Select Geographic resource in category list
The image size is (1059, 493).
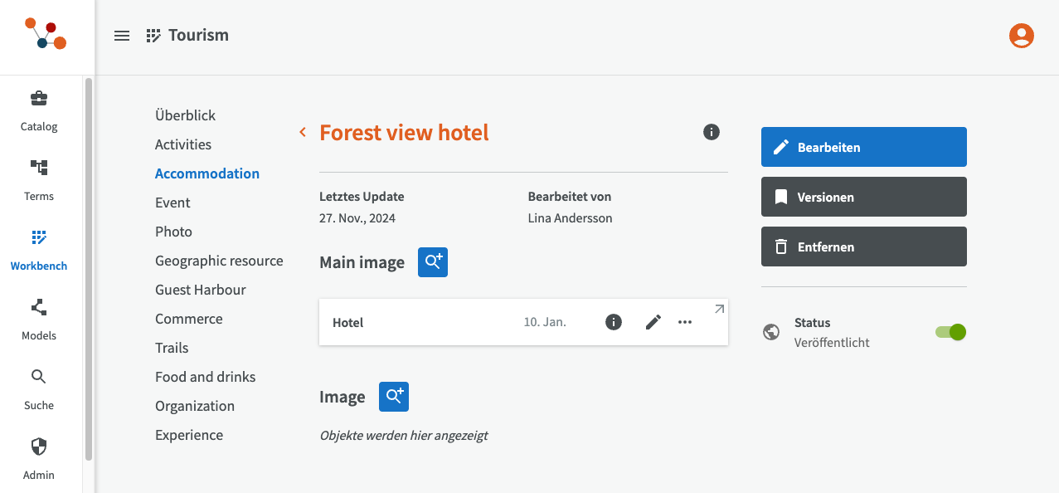[219, 261]
